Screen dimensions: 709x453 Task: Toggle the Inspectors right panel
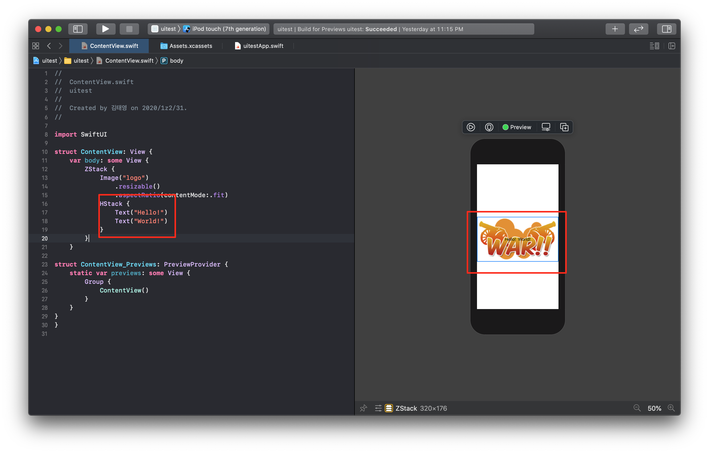(666, 29)
